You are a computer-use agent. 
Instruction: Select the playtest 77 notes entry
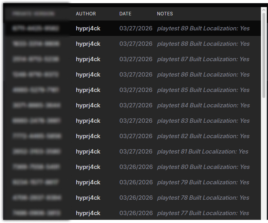pos(203,213)
